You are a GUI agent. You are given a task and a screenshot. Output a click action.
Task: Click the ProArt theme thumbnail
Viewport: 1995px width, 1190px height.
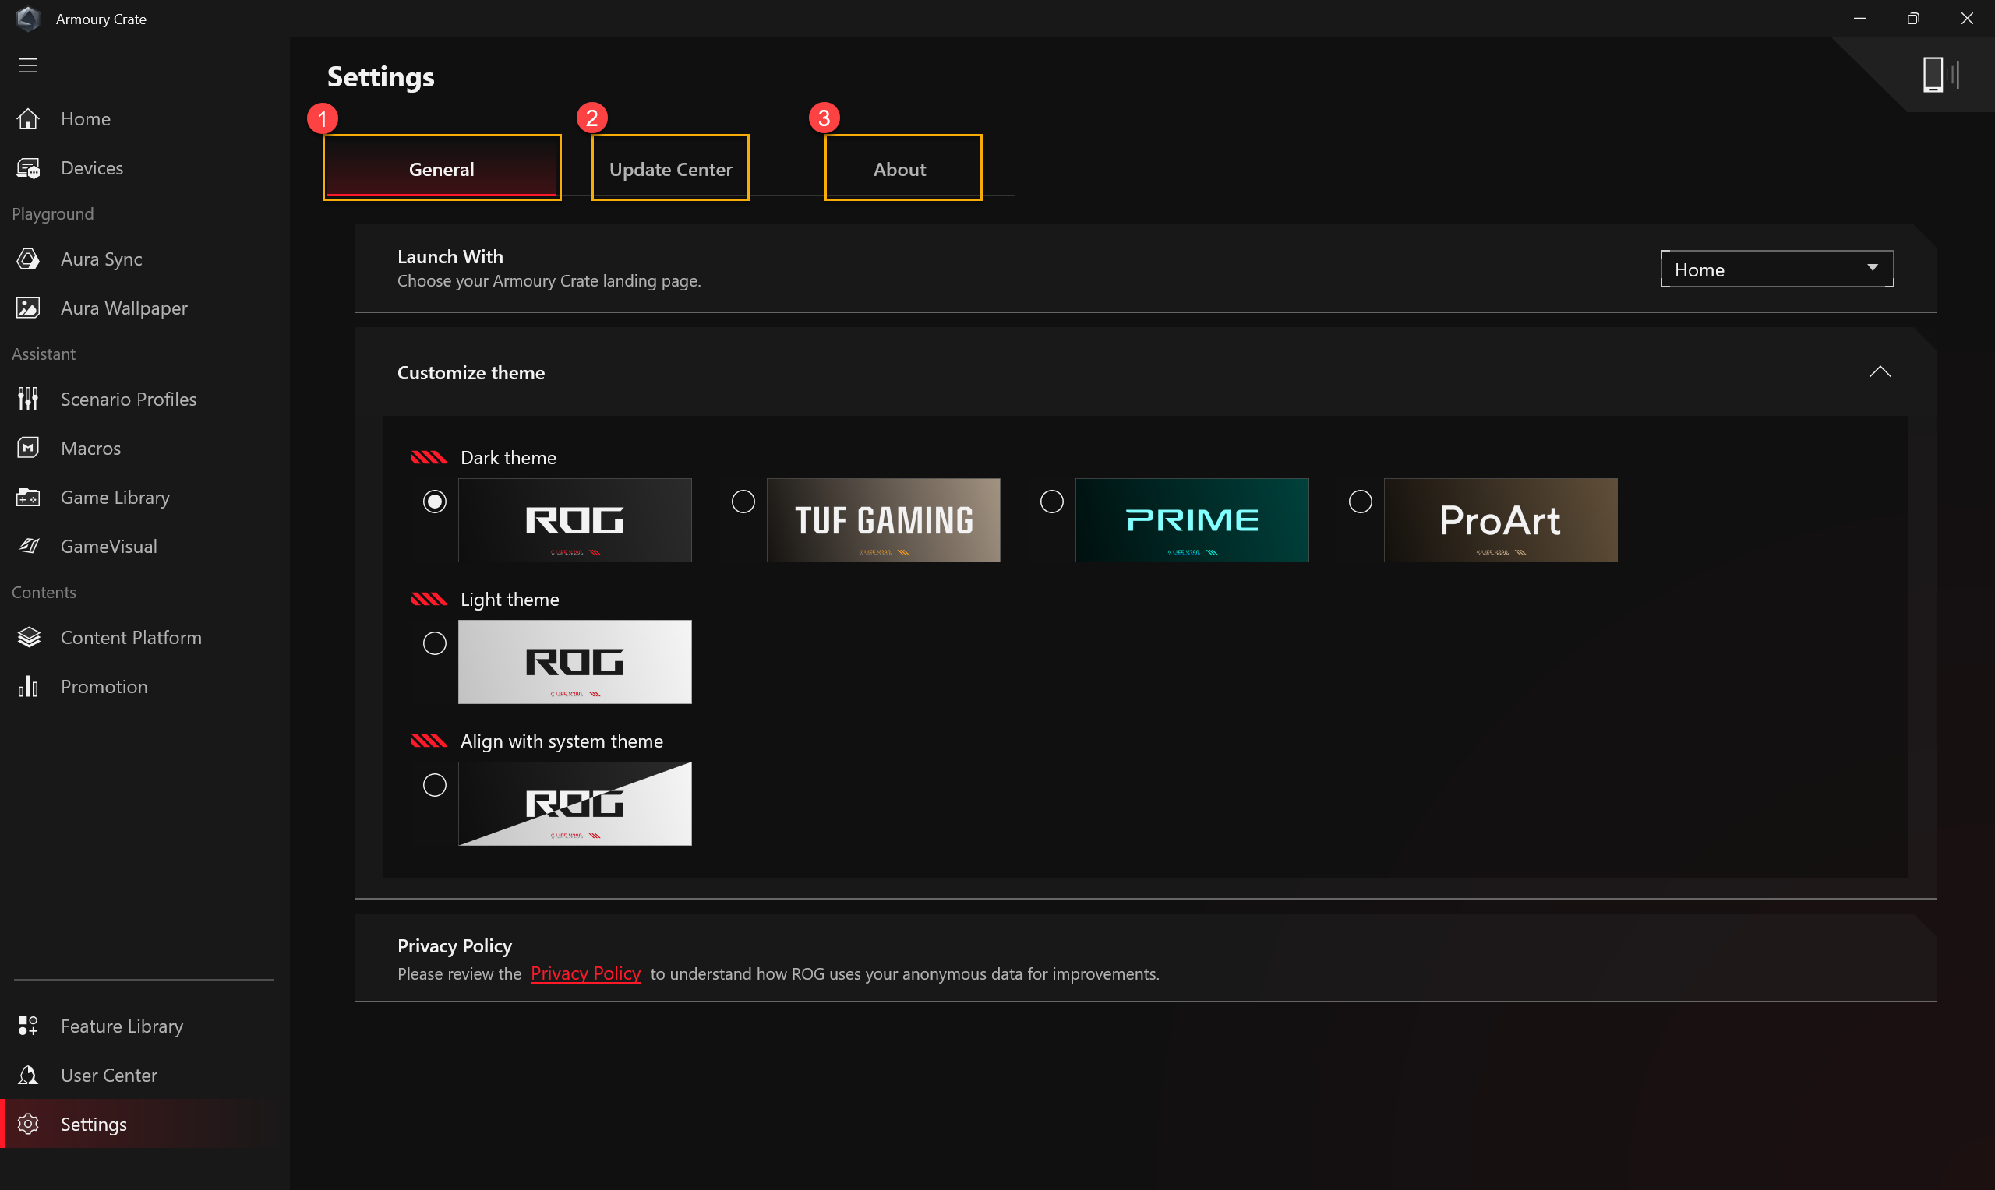pos(1500,519)
